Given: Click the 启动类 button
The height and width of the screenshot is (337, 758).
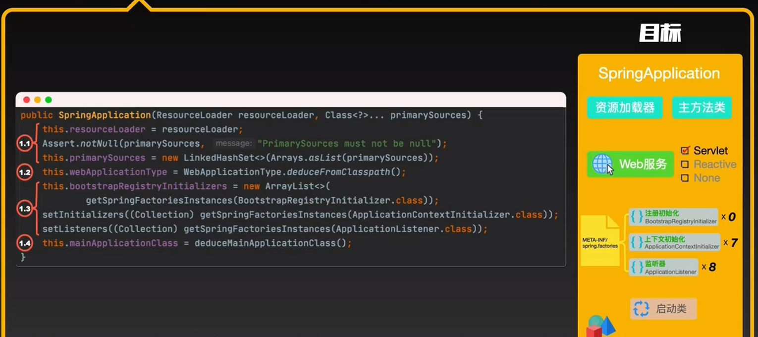Looking at the screenshot, I should click(663, 309).
